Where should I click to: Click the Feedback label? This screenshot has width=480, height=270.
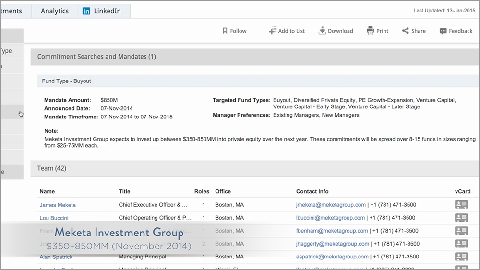(461, 31)
